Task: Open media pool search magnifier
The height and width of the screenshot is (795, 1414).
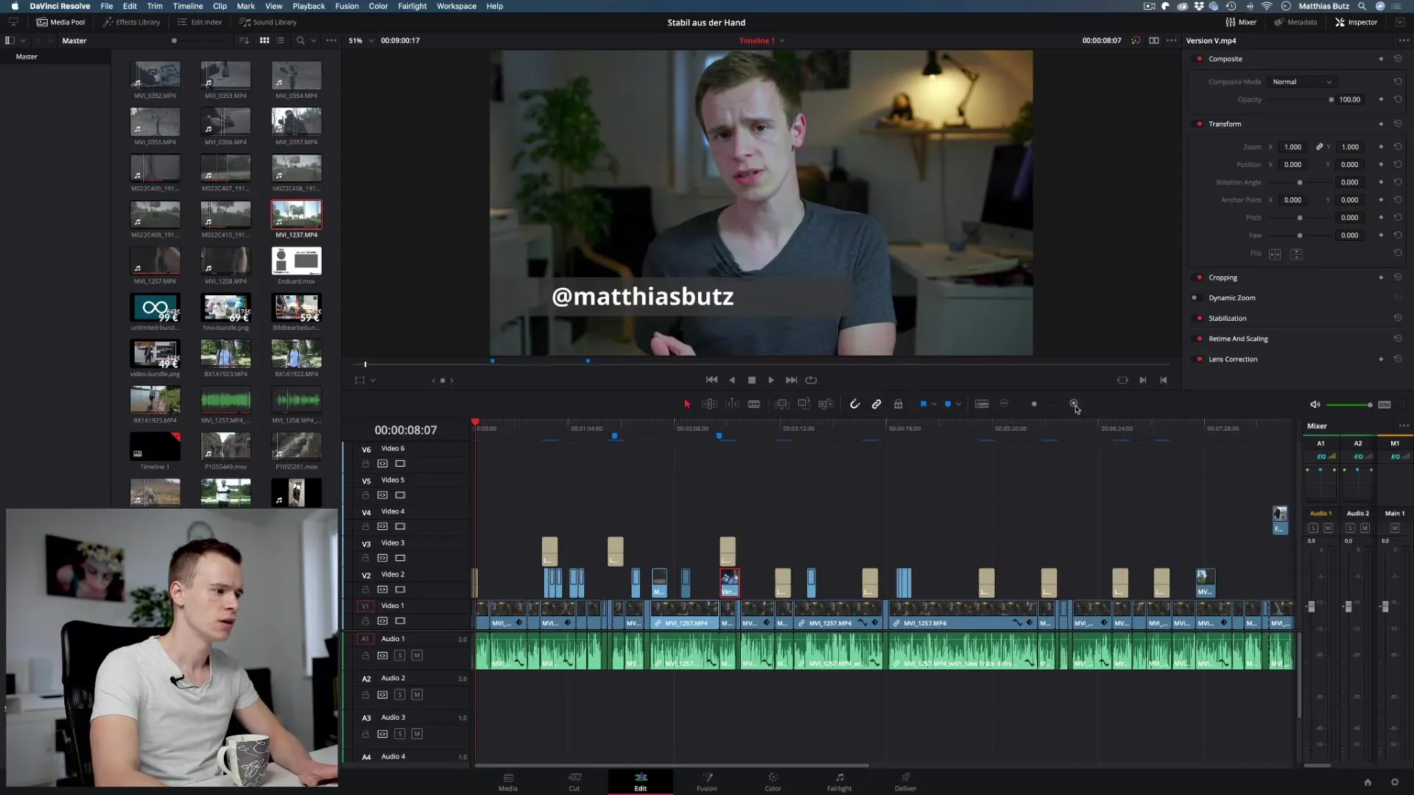Action: (x=300, y=40)
